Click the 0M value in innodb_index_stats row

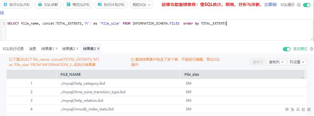point(189,109)
